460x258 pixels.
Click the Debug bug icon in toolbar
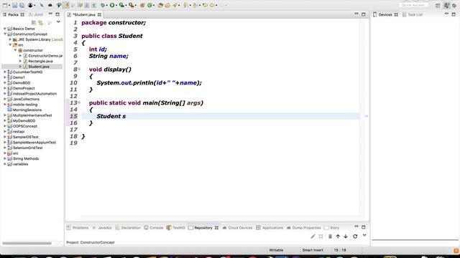click(x=103, y=5)
